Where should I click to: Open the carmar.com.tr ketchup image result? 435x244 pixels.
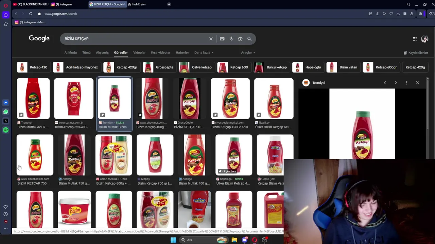(74, 99)
